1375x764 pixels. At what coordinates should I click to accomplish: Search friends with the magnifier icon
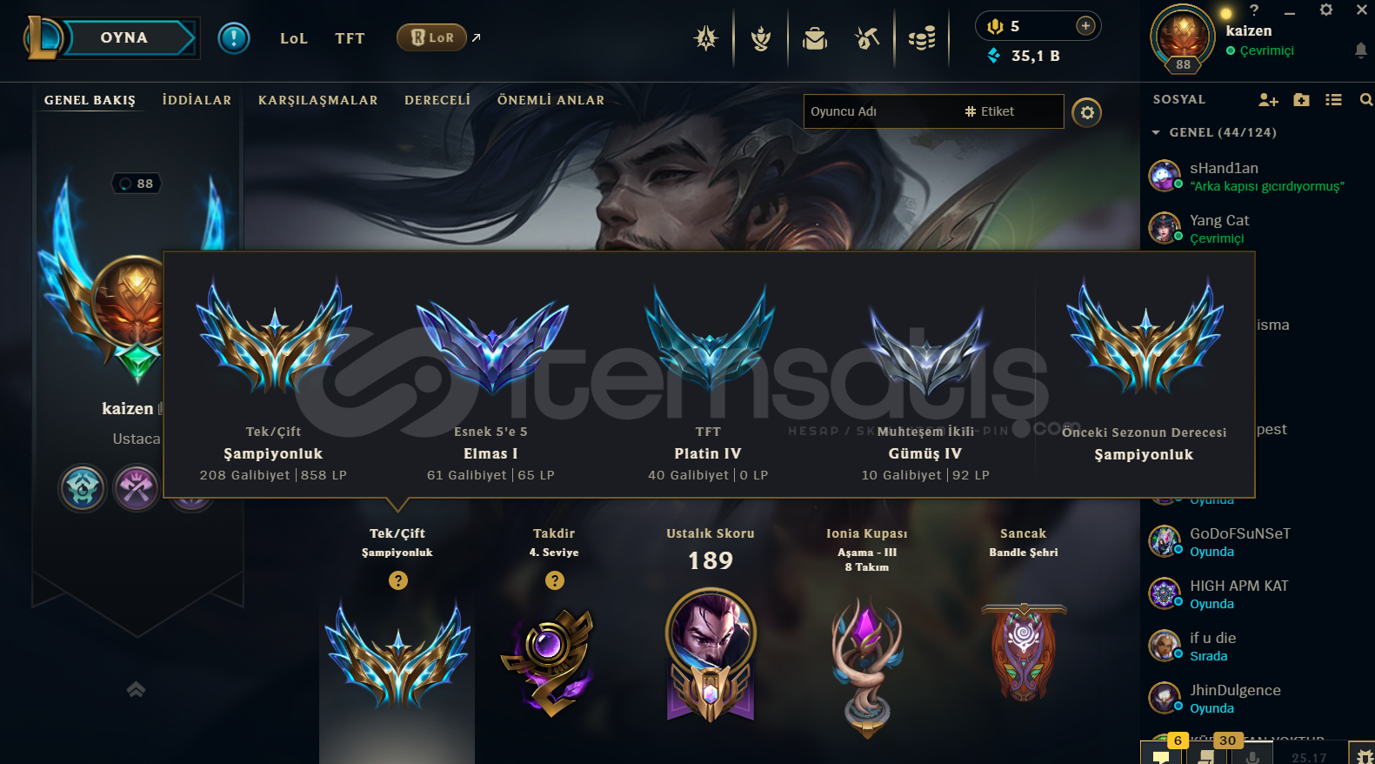pyautogui.click(x=1365, y=100)
